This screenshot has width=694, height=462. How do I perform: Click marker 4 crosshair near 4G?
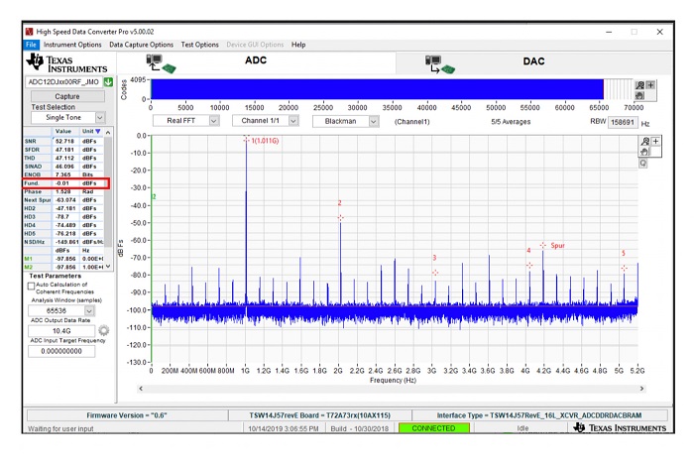[529, 265]
